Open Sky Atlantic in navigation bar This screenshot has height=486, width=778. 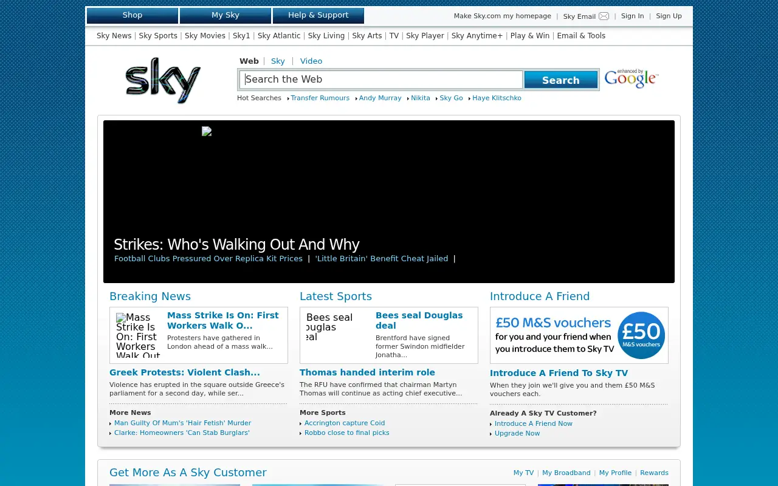pyautogui.click(x=279, y=36)
